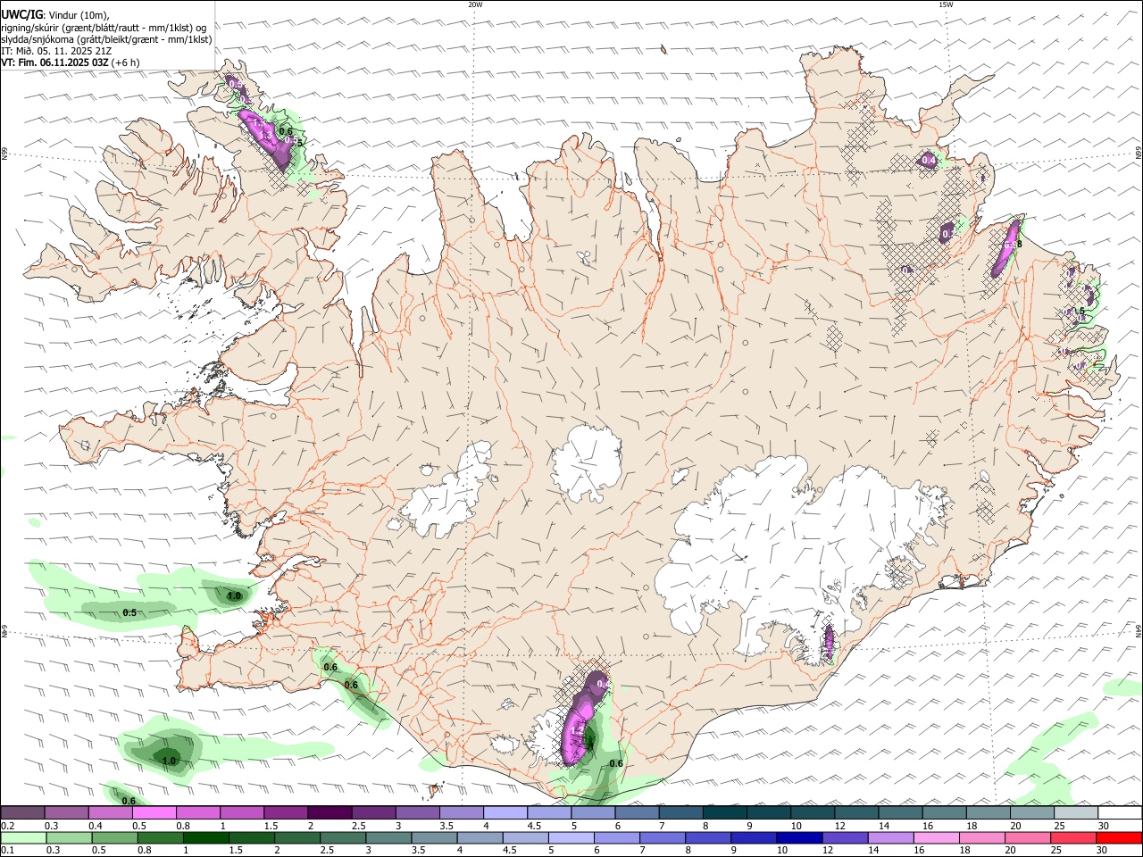Click the darkest green rain legend swatch labeled 1
Image resolution: width=1143 pixels, height=857 pixels.
click(x=205, y=838)
